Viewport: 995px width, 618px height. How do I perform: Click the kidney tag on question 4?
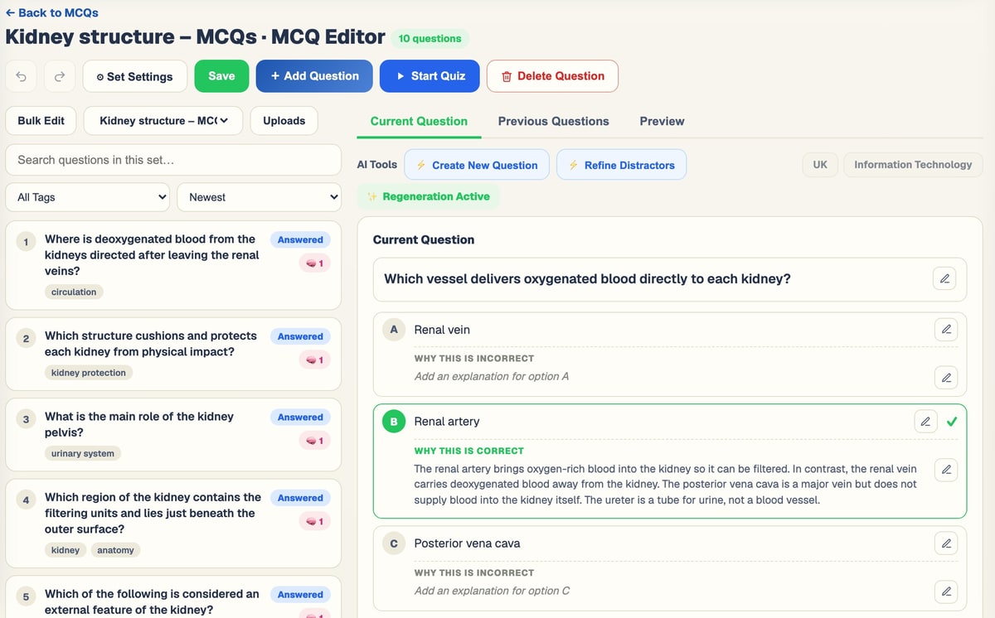pyautogui.click(x=66, y=550)
